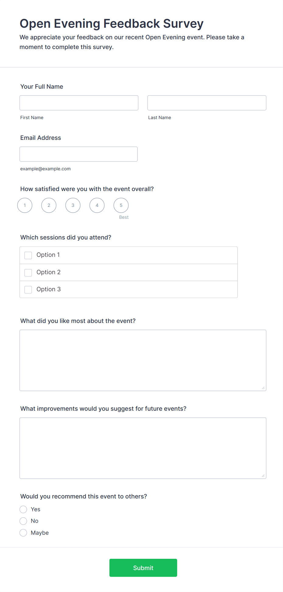Screen dimensions: 283x592
Task: Click the First Name input field
Action: [79, 103]
